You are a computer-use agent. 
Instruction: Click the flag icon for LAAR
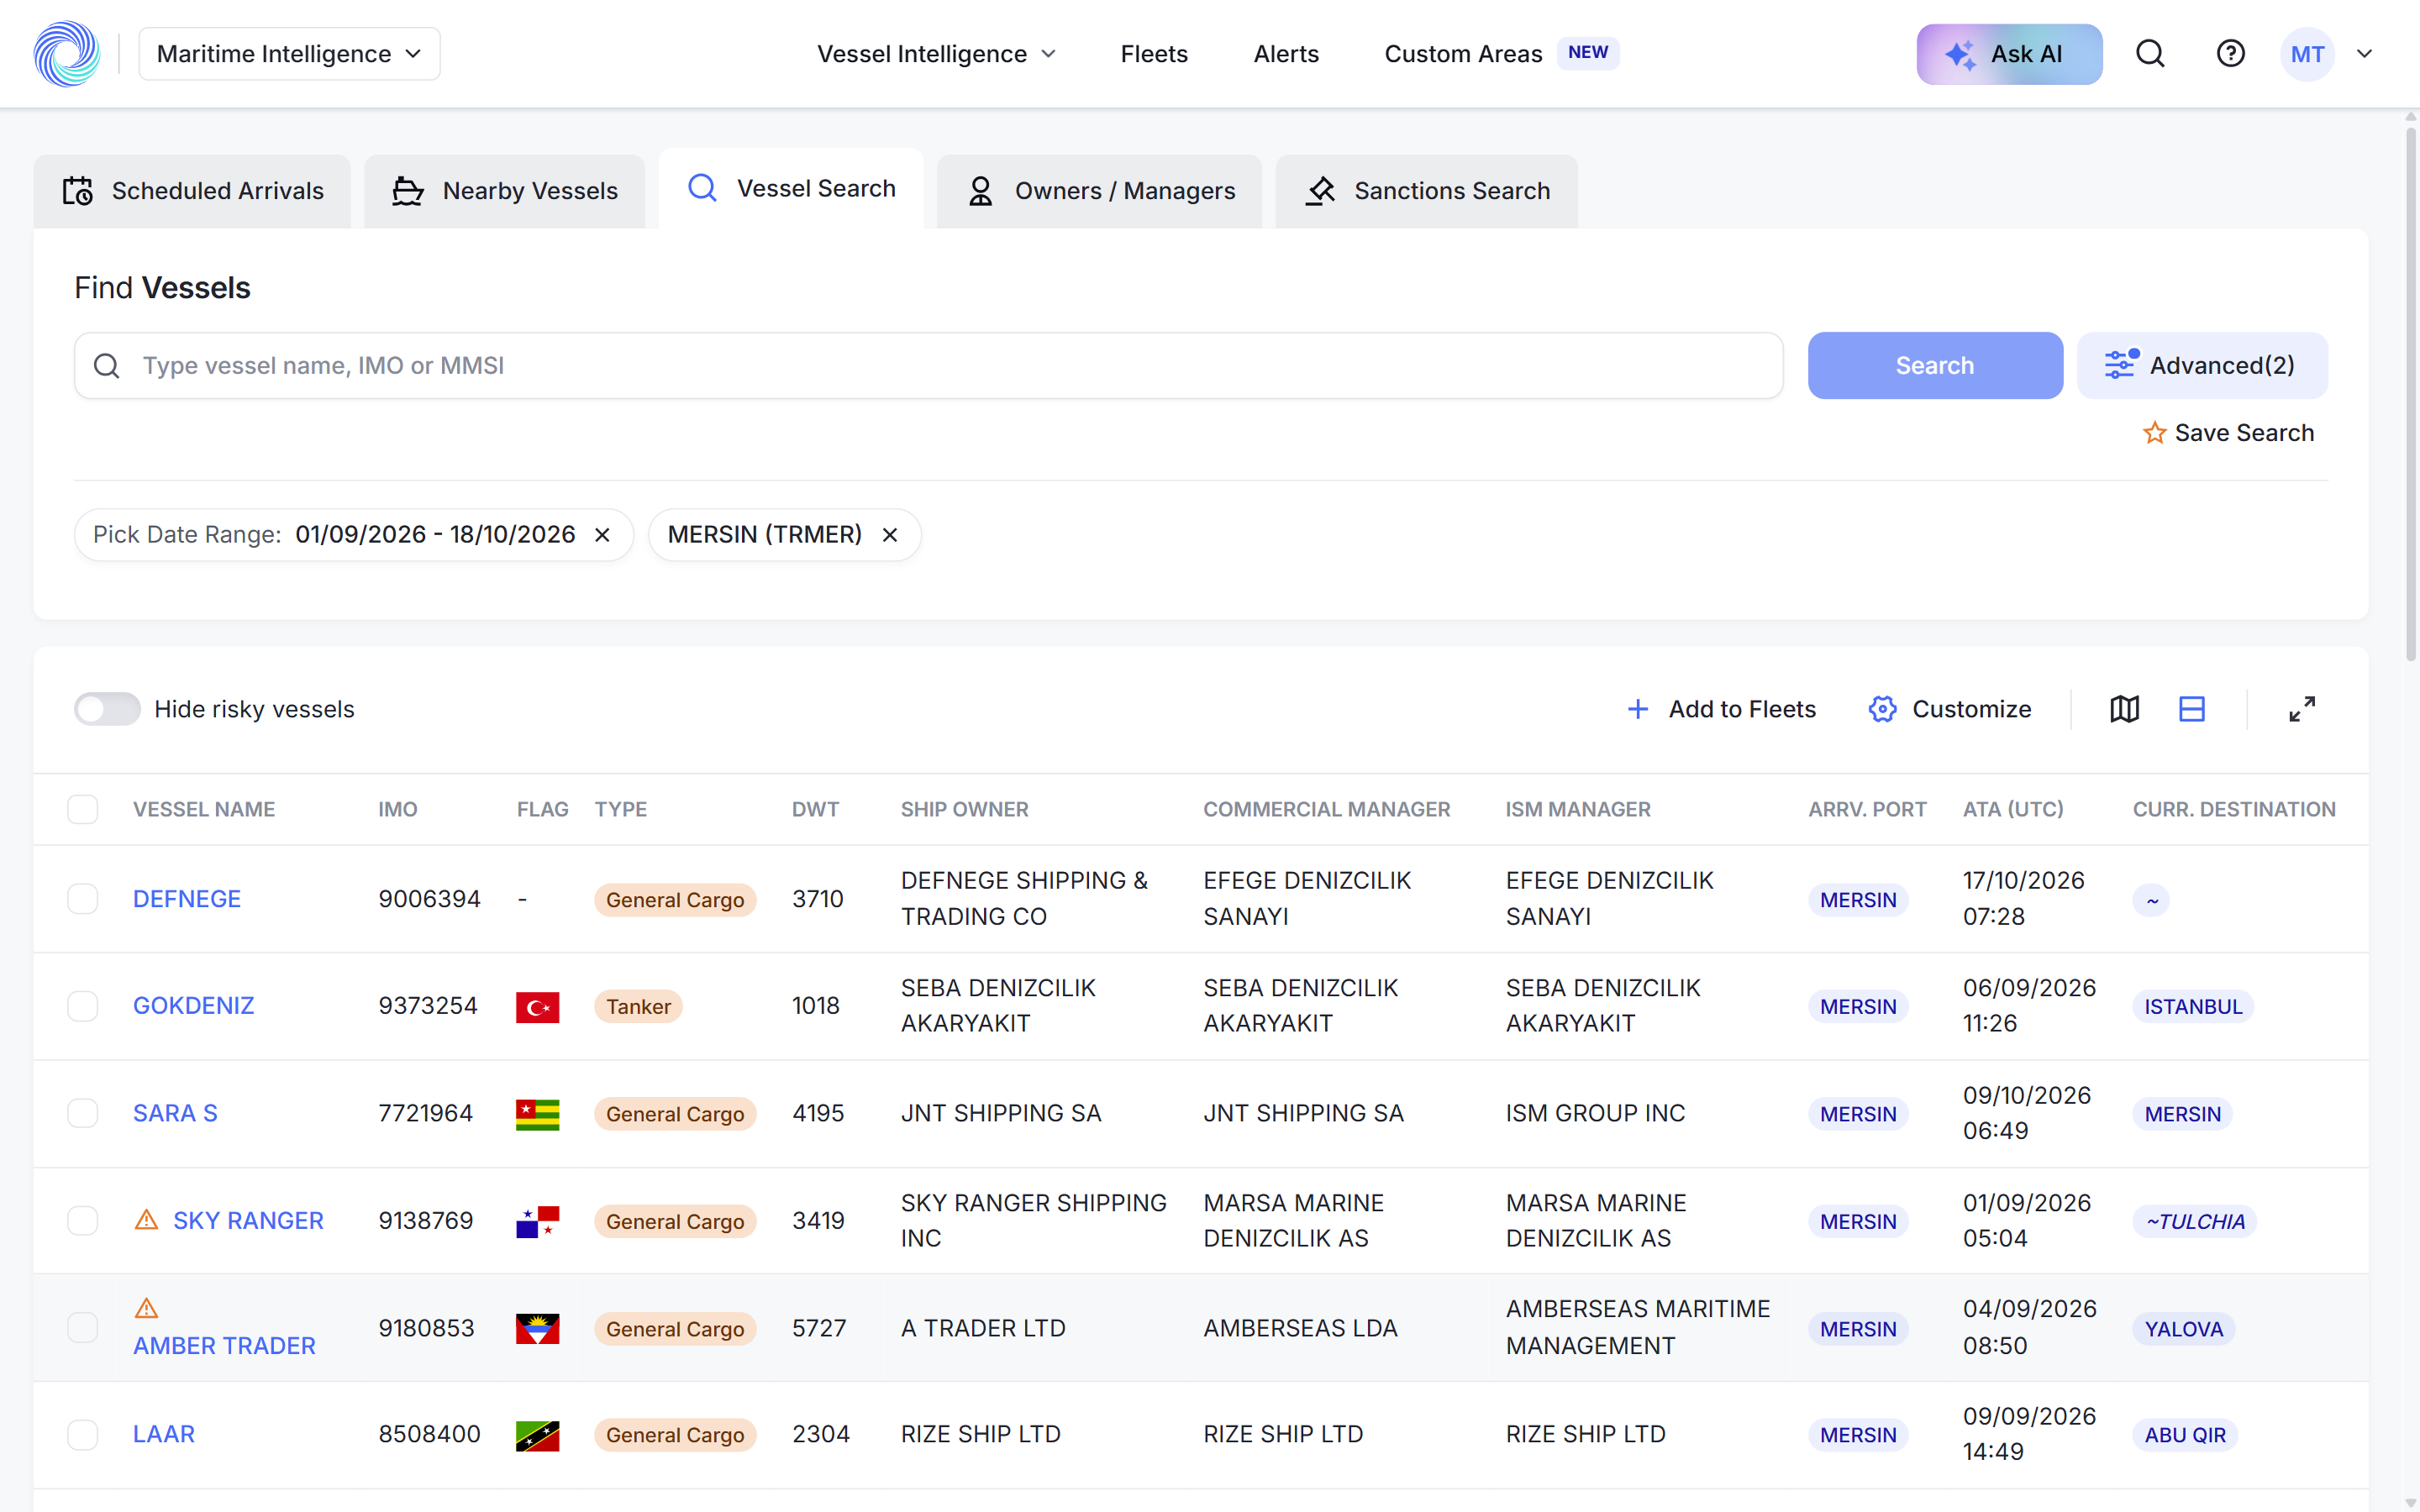coord(537,1435)
